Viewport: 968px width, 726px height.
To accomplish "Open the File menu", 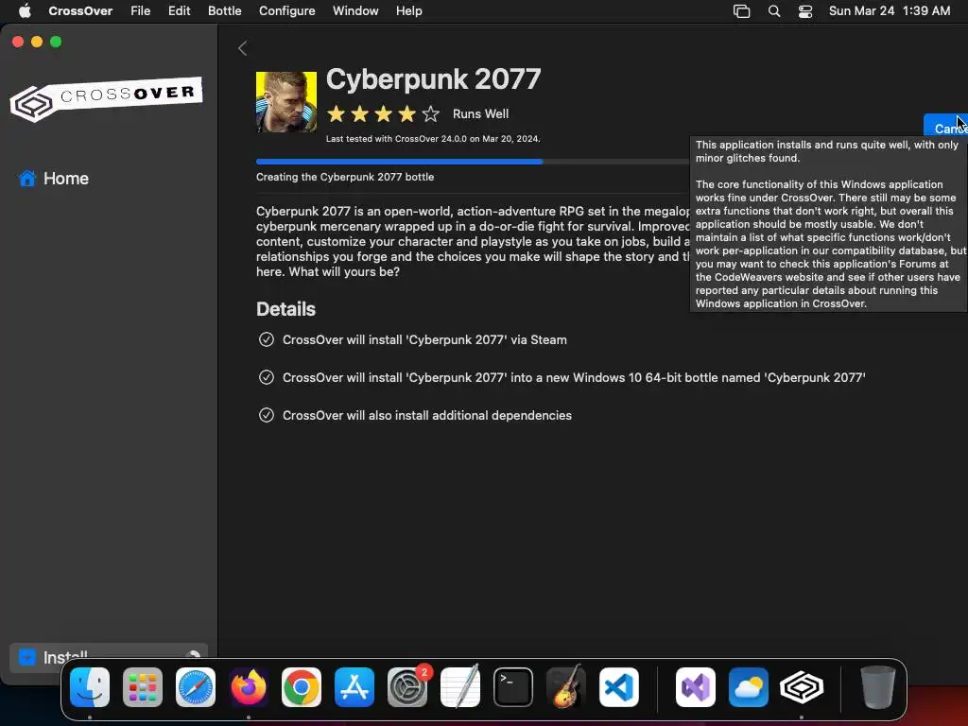I will pyautogui.click(x=140, y=10).
